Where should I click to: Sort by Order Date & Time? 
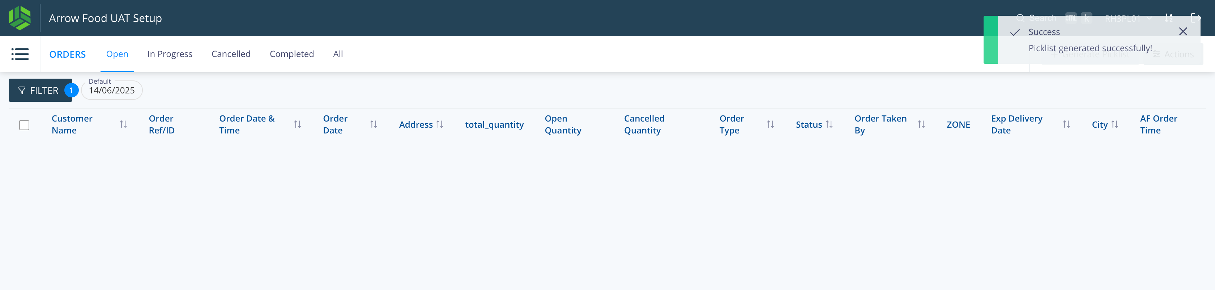point(298,124)
